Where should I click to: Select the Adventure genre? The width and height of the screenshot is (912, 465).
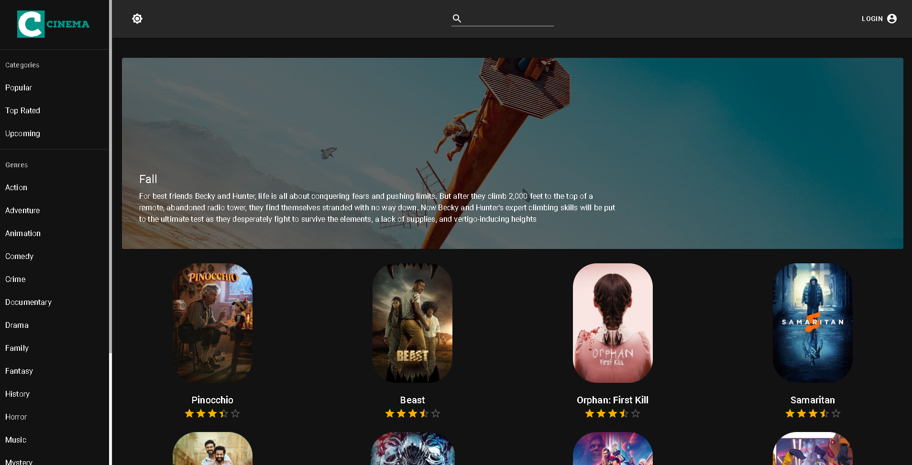[x=55, y=210]
